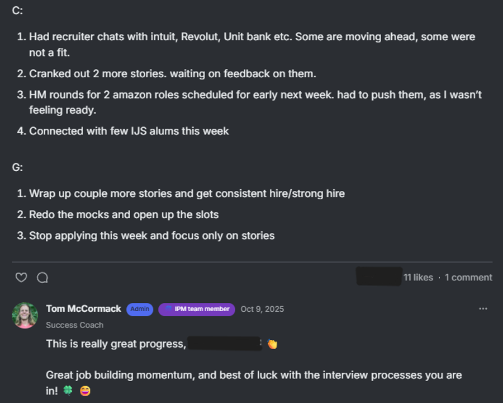Click the four-leaf clover emoji
The width and height of the screenshot is (503, 403).
68,390
